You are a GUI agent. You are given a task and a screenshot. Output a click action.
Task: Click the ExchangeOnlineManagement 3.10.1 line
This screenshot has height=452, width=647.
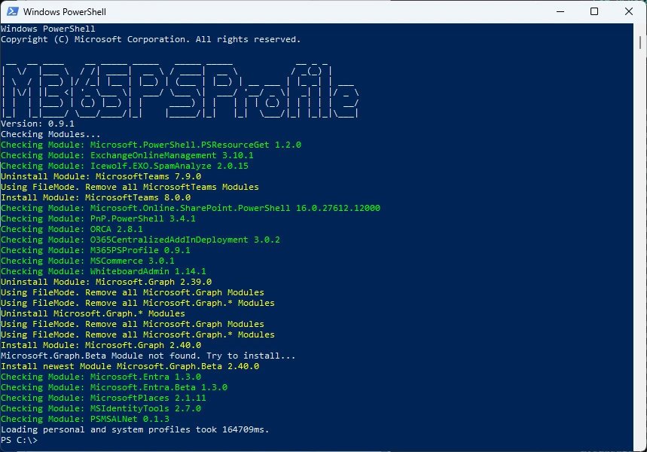(127, 155)
